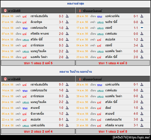Click the opponent name ฮัลล์

(x=108, y=108)
